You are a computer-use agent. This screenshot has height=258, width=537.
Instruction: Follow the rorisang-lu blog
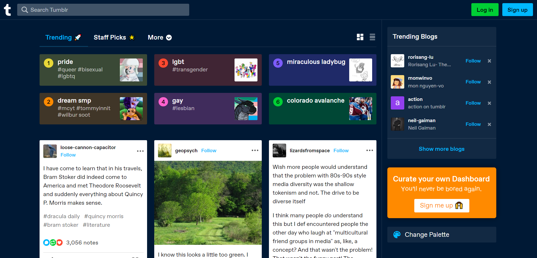tap(473, 61)
